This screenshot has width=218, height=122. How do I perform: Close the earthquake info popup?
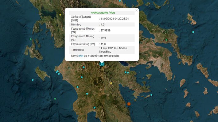137,10
